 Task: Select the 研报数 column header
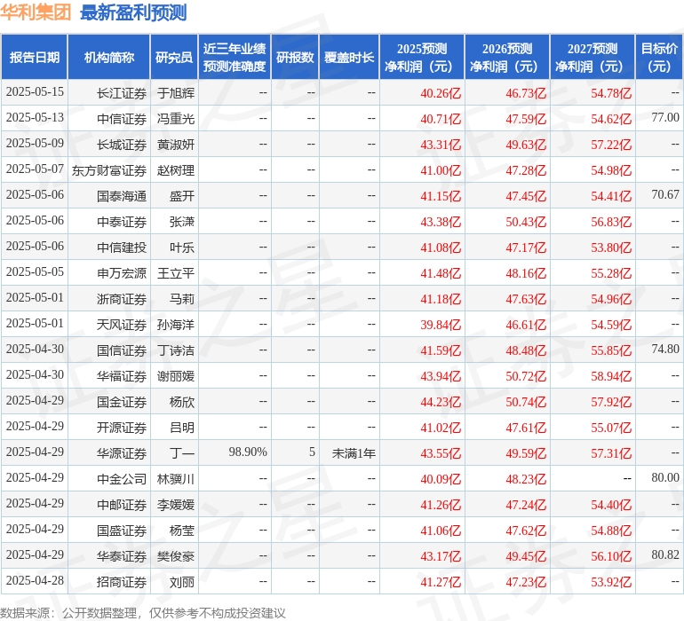click(295, 58)
